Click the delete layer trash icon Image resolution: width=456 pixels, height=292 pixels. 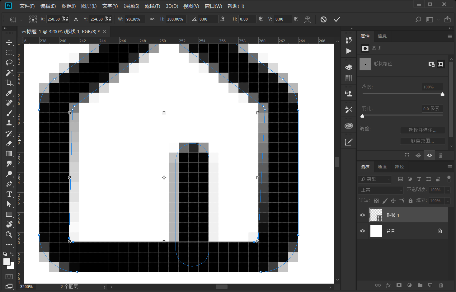[441, 285]
